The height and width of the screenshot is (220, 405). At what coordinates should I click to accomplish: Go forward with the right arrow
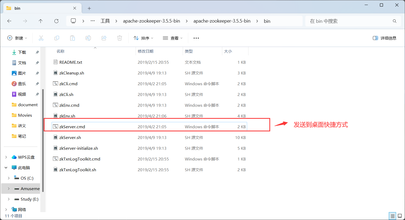[25, 21]
